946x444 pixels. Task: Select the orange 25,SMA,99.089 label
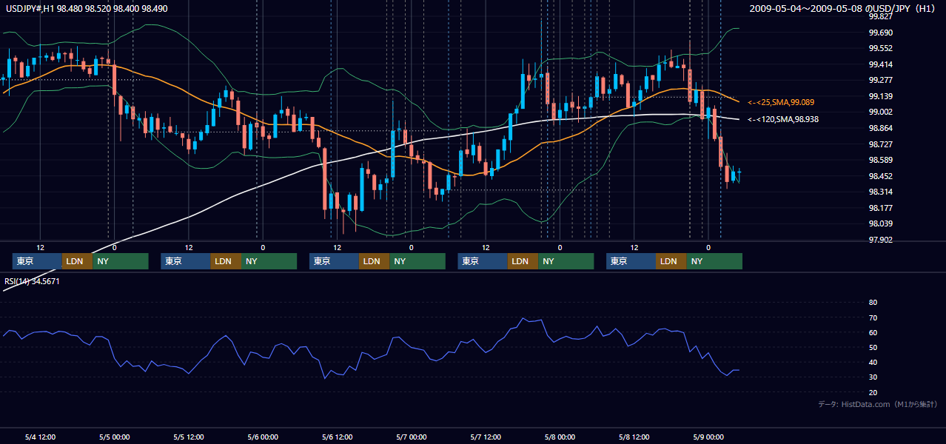click(781, 102)
